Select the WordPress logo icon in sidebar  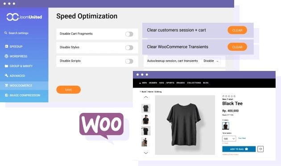(x=6, y=56)
